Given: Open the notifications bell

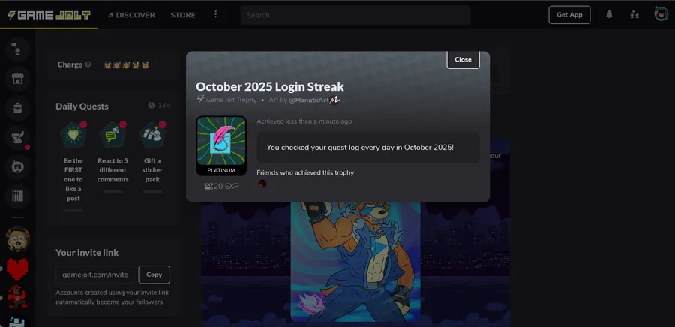Looking at the screenshot, I should tap(609, 15).
